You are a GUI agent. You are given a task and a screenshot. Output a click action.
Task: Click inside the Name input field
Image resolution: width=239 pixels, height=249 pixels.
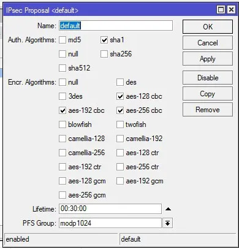[x=116, y=26]
